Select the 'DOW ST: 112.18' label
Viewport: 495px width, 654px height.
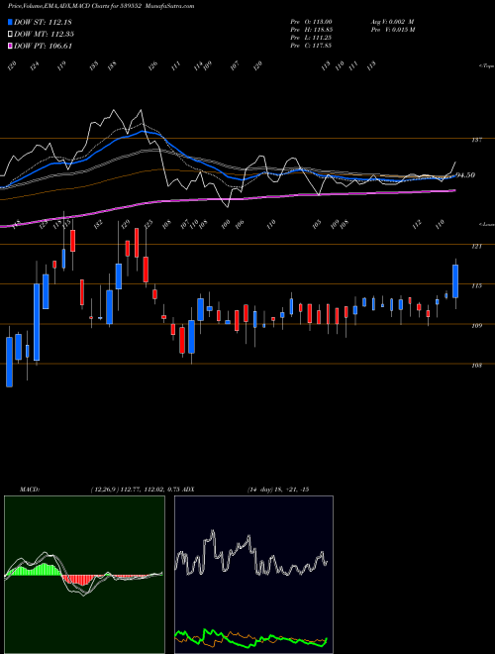point(43,22)
